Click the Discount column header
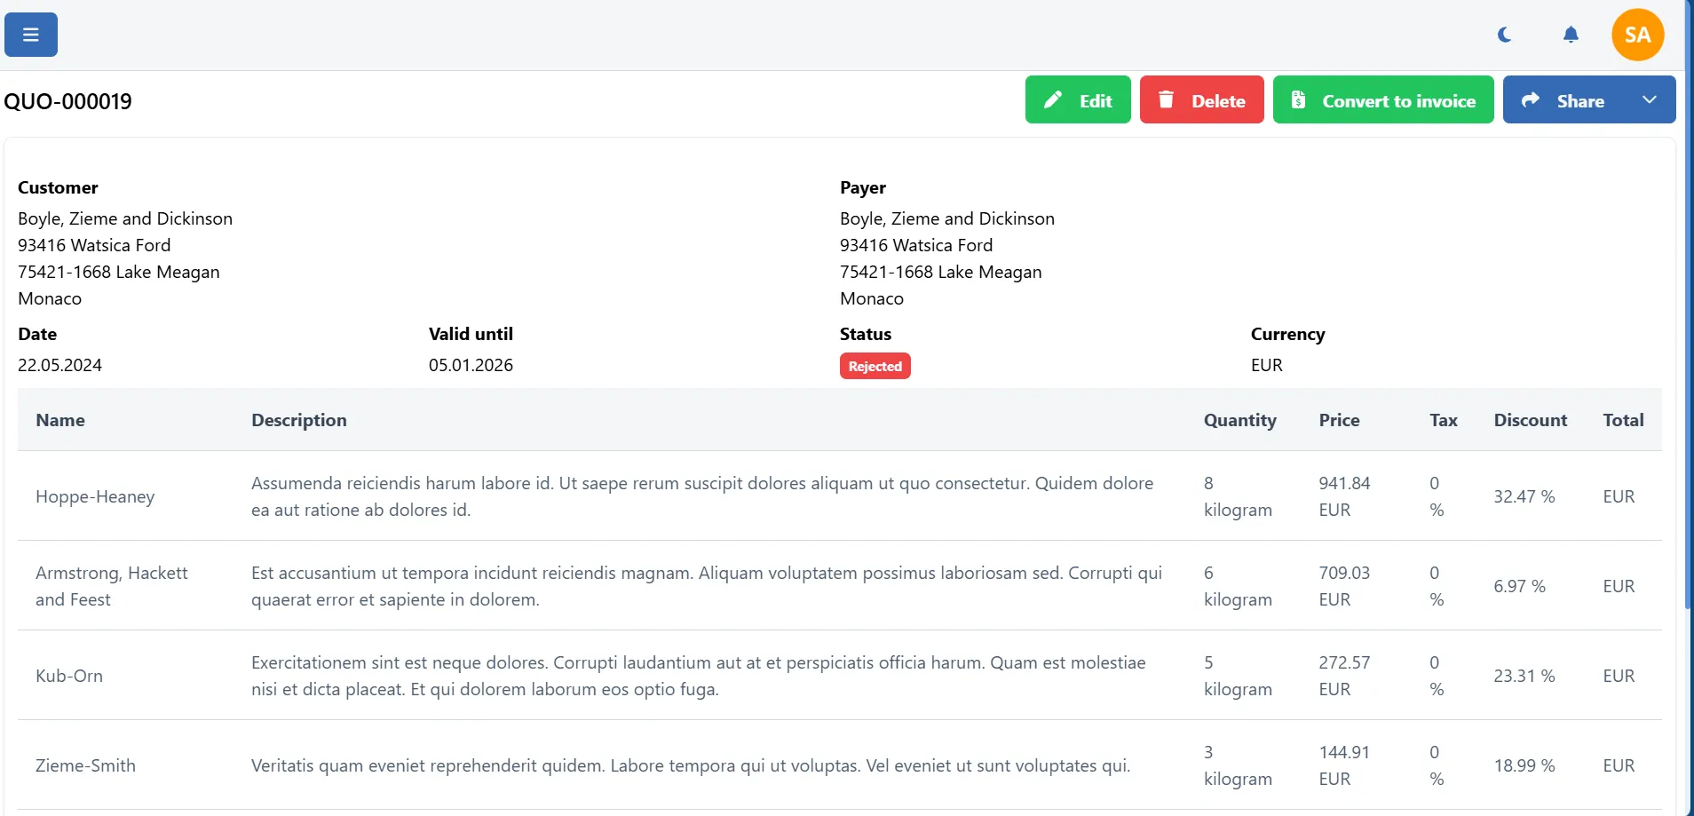The image size is (1694, 816). [1530, 420]
